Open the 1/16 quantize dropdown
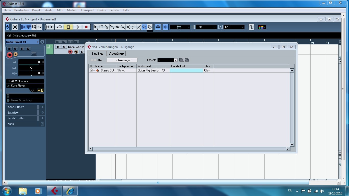This screenshot has width=349, height=196. (x=234, y=27)
